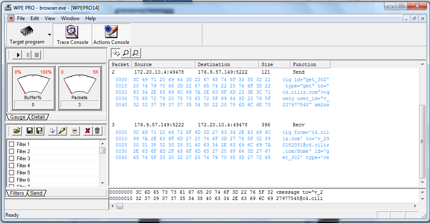
Task: Click source address 172.20.10.4:49478 of packet 2
Action: pos(159,72)
